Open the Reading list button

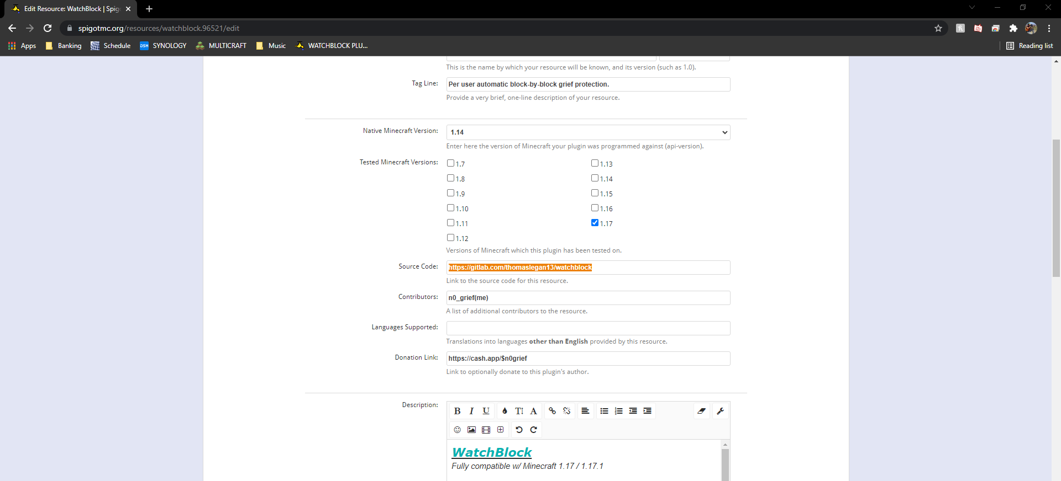point(1030,46)
